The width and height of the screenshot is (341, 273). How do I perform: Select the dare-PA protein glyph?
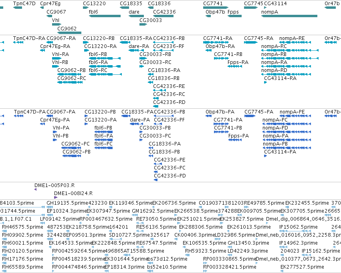click(136, 124)
